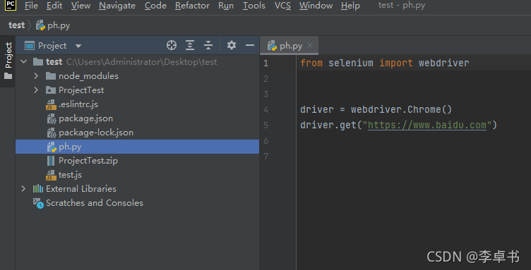The width and height of the screenshot is (531, 270).
Task: Click the package-lock.json file icon
Action: (51, 133)
